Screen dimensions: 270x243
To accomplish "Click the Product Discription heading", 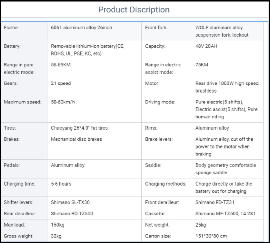I will (x=134, y=10).
